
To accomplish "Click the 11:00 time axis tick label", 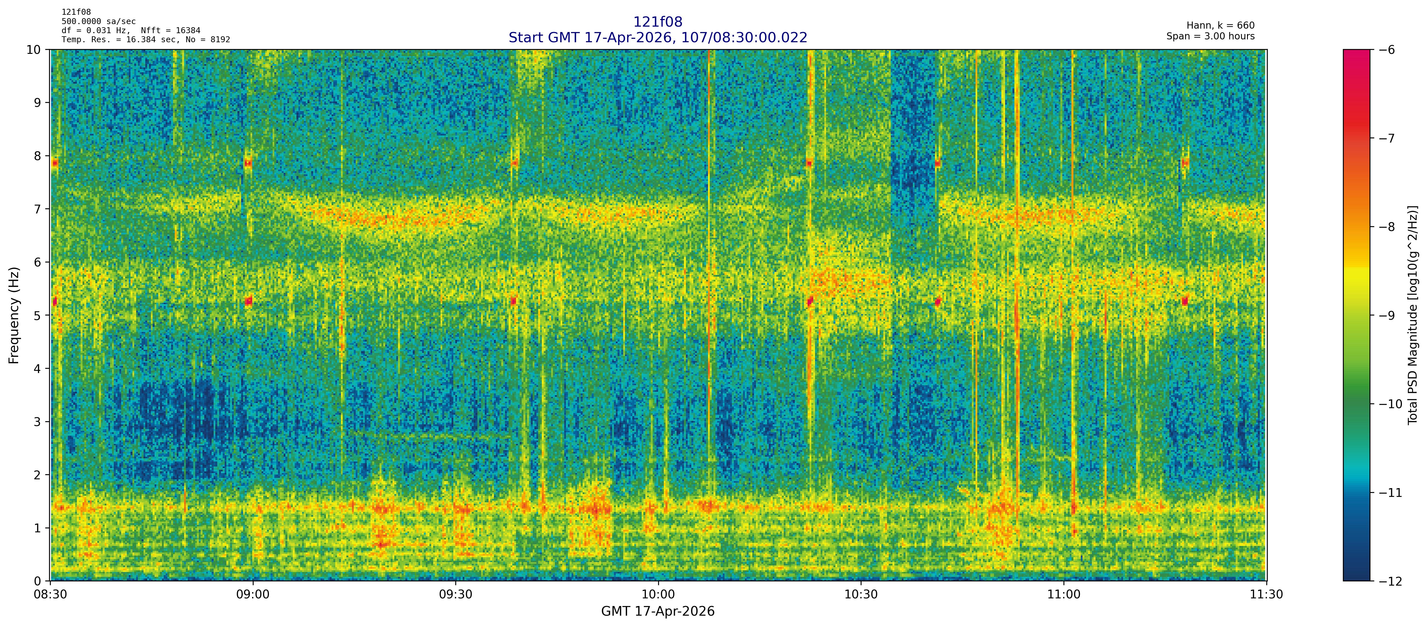I will 1064,594.
